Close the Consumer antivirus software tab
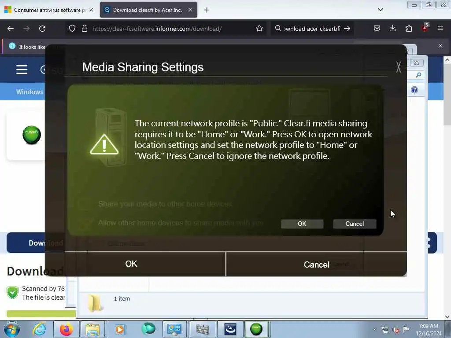Screen dimensions: 451x338 (91, 10)
